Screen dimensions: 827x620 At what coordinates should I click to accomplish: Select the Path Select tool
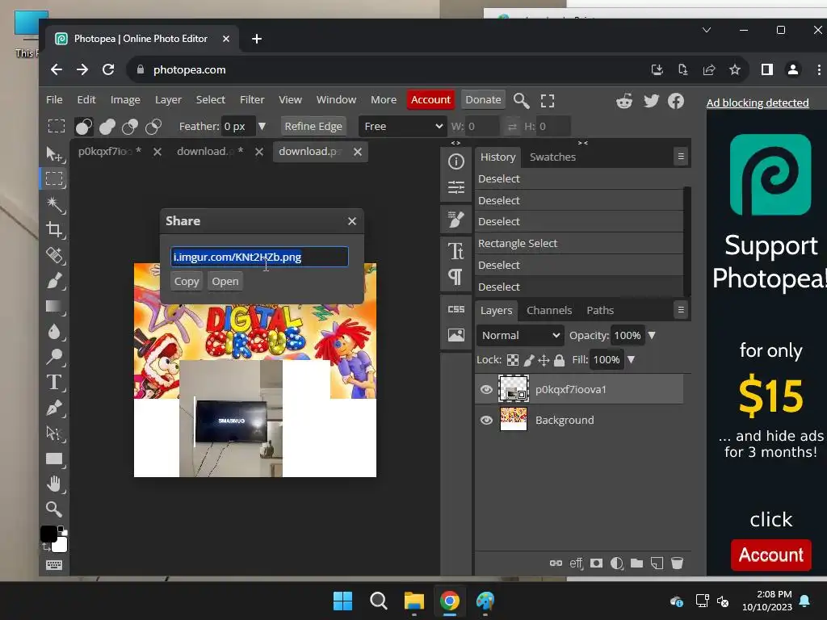(54, 433)
